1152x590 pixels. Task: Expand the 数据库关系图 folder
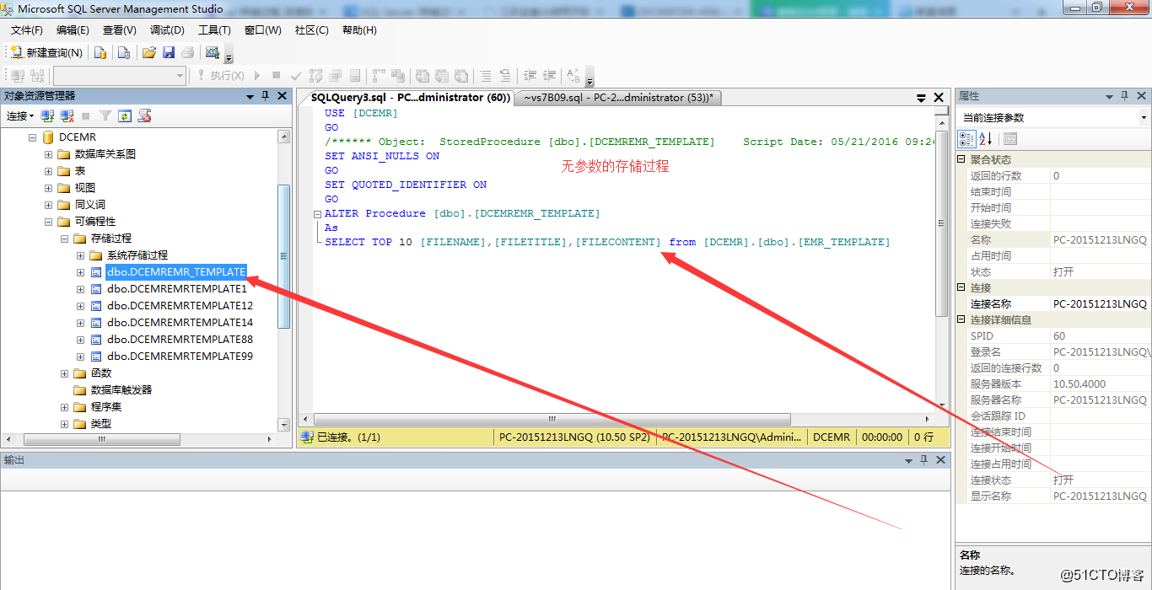pos(49,154)
